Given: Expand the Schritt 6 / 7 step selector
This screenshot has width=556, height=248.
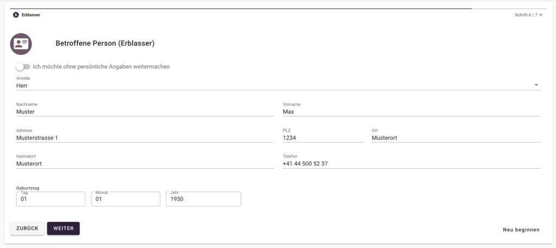Looking at the screenshot, I should 528,15.
